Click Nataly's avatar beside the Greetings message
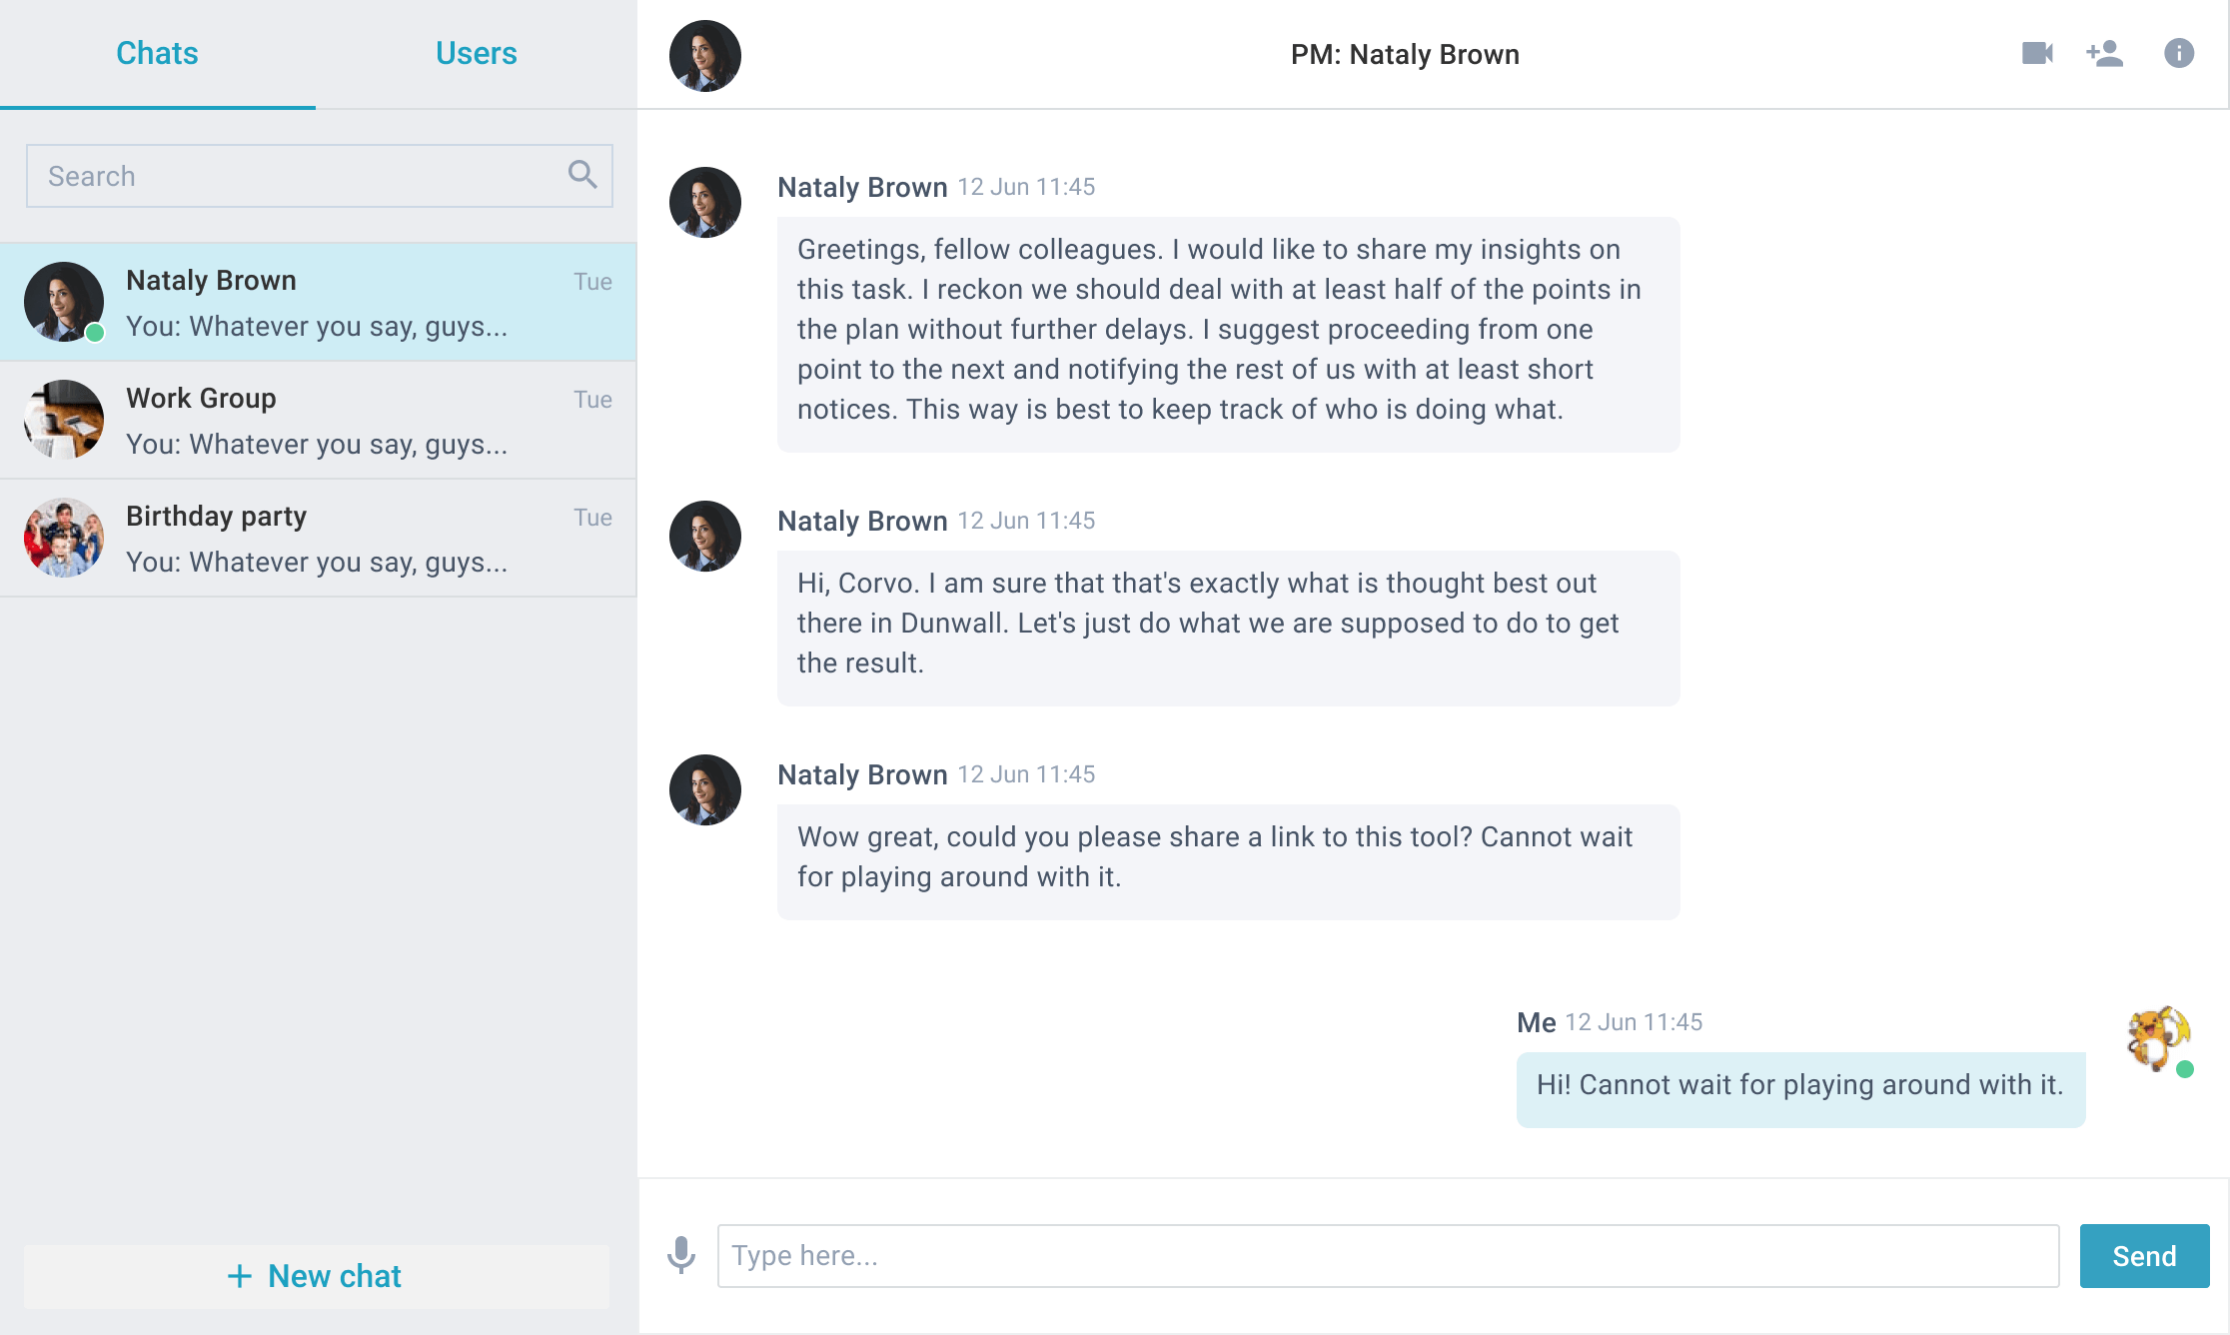 point(705,202)
